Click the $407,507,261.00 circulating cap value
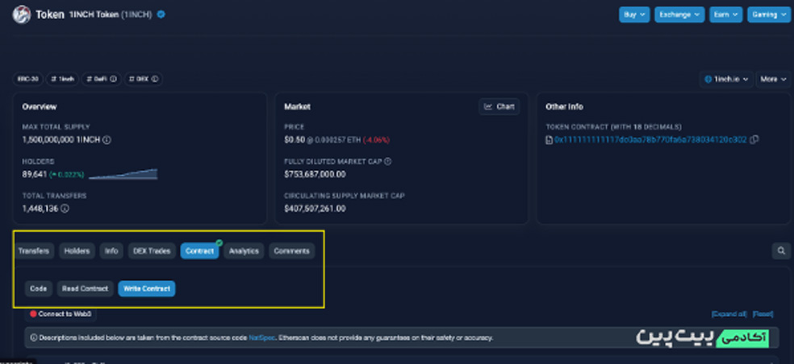 point(315,209)
